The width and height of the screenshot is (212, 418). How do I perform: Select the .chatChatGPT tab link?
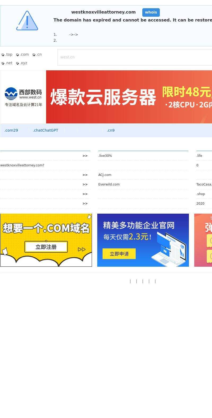pyautogui.click(x=46, y=130)
